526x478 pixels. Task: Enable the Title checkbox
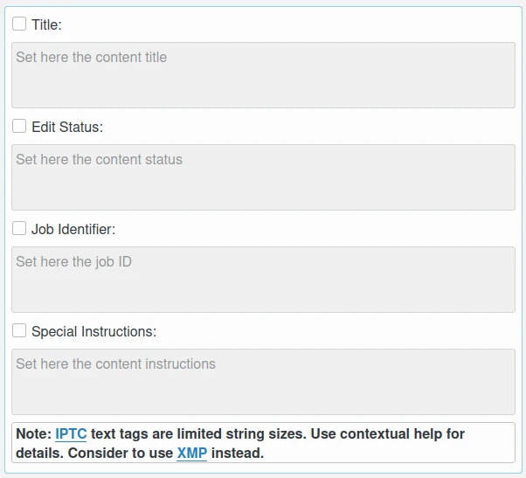pos(19,24)
